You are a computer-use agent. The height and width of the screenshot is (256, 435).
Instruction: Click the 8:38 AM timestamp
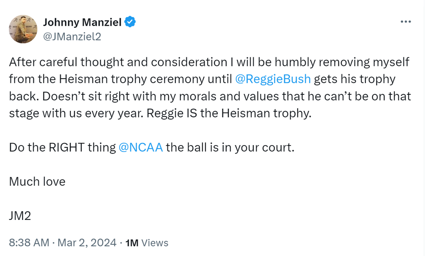[x=29, y=243]
